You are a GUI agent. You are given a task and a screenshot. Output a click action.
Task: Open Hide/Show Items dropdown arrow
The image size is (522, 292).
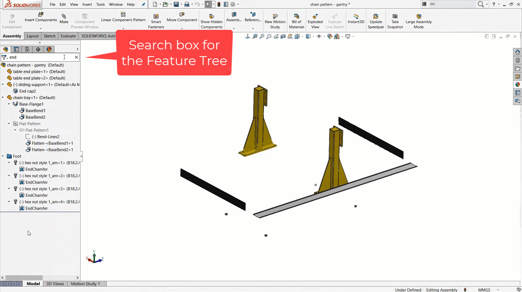pos(324,36)
